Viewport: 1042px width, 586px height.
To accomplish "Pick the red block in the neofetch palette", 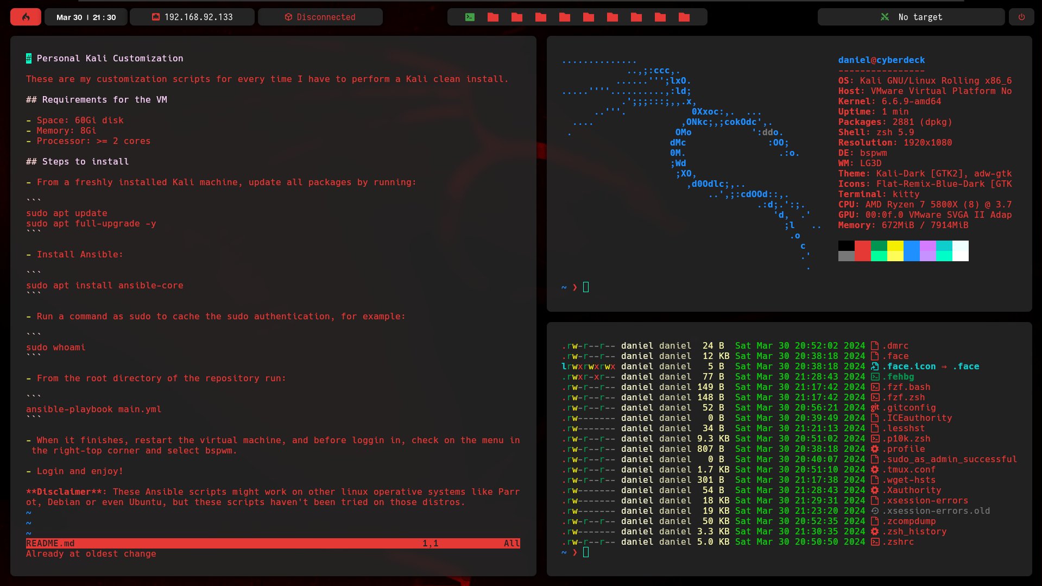I will (x=863, y=251).
